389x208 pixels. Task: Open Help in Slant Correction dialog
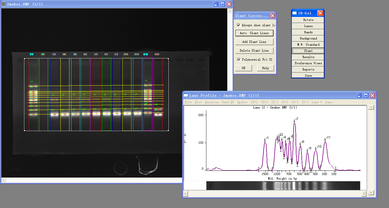click(265, 68)
